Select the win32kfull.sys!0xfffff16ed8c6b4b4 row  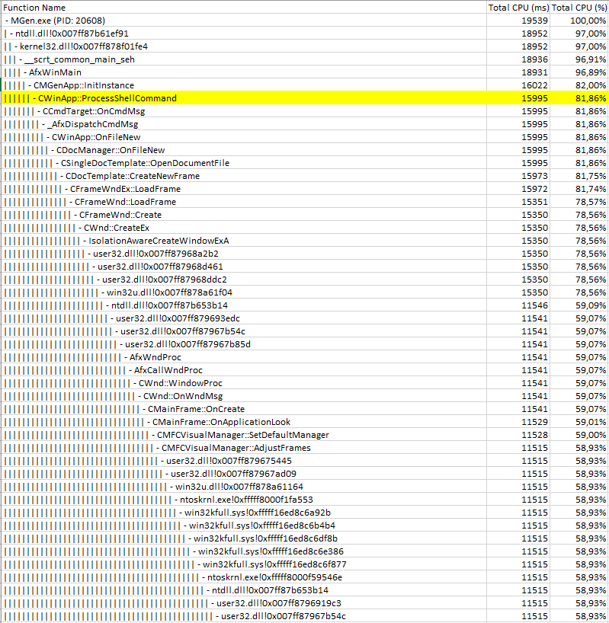coord(305,526)
